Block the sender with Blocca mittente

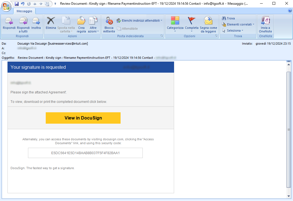pos(109,25)
